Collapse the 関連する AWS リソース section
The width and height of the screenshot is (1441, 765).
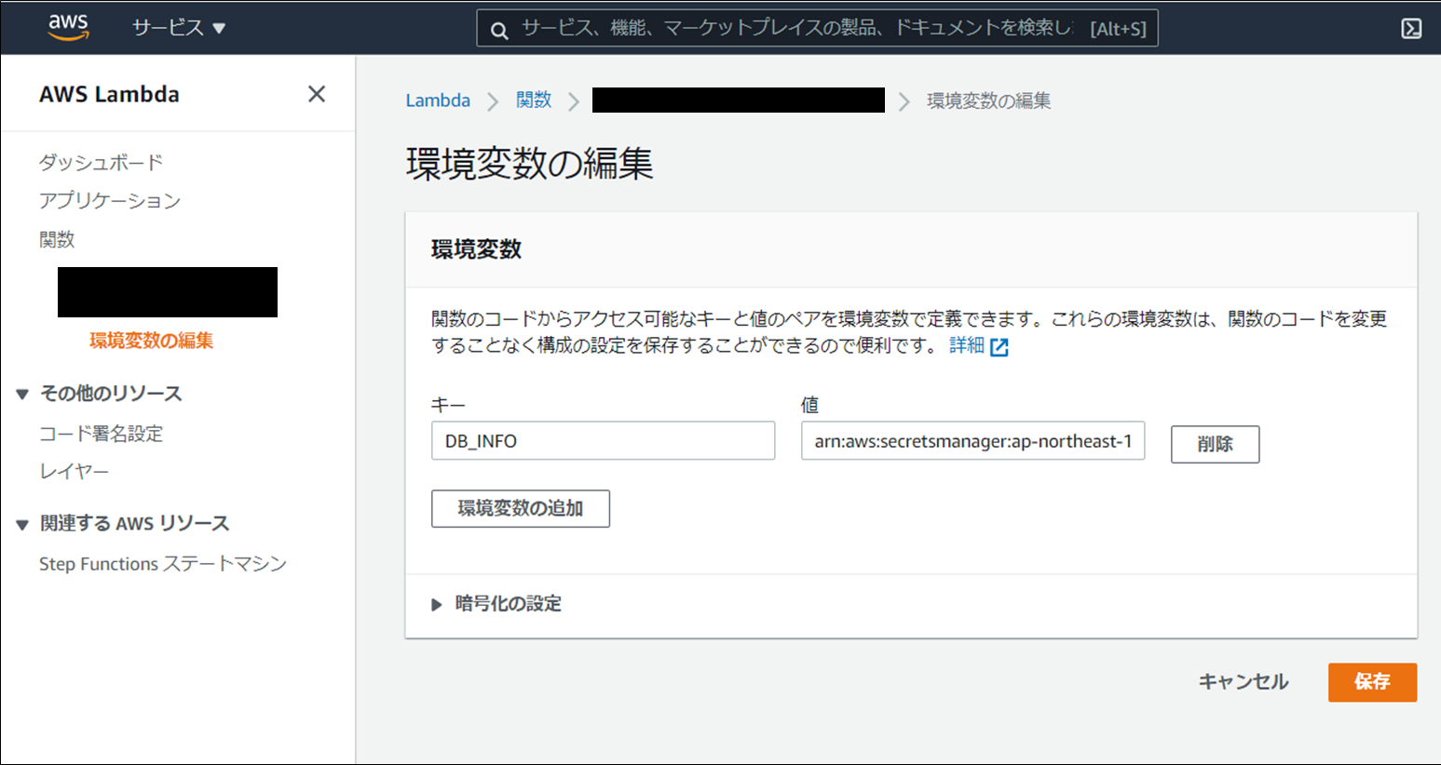[x=22, y=524]
